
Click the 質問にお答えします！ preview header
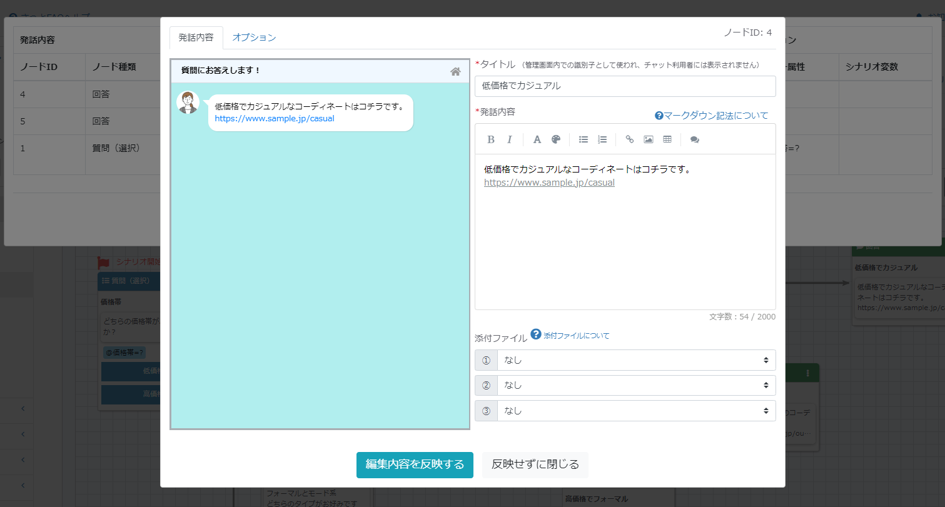[x=220, y=71]
